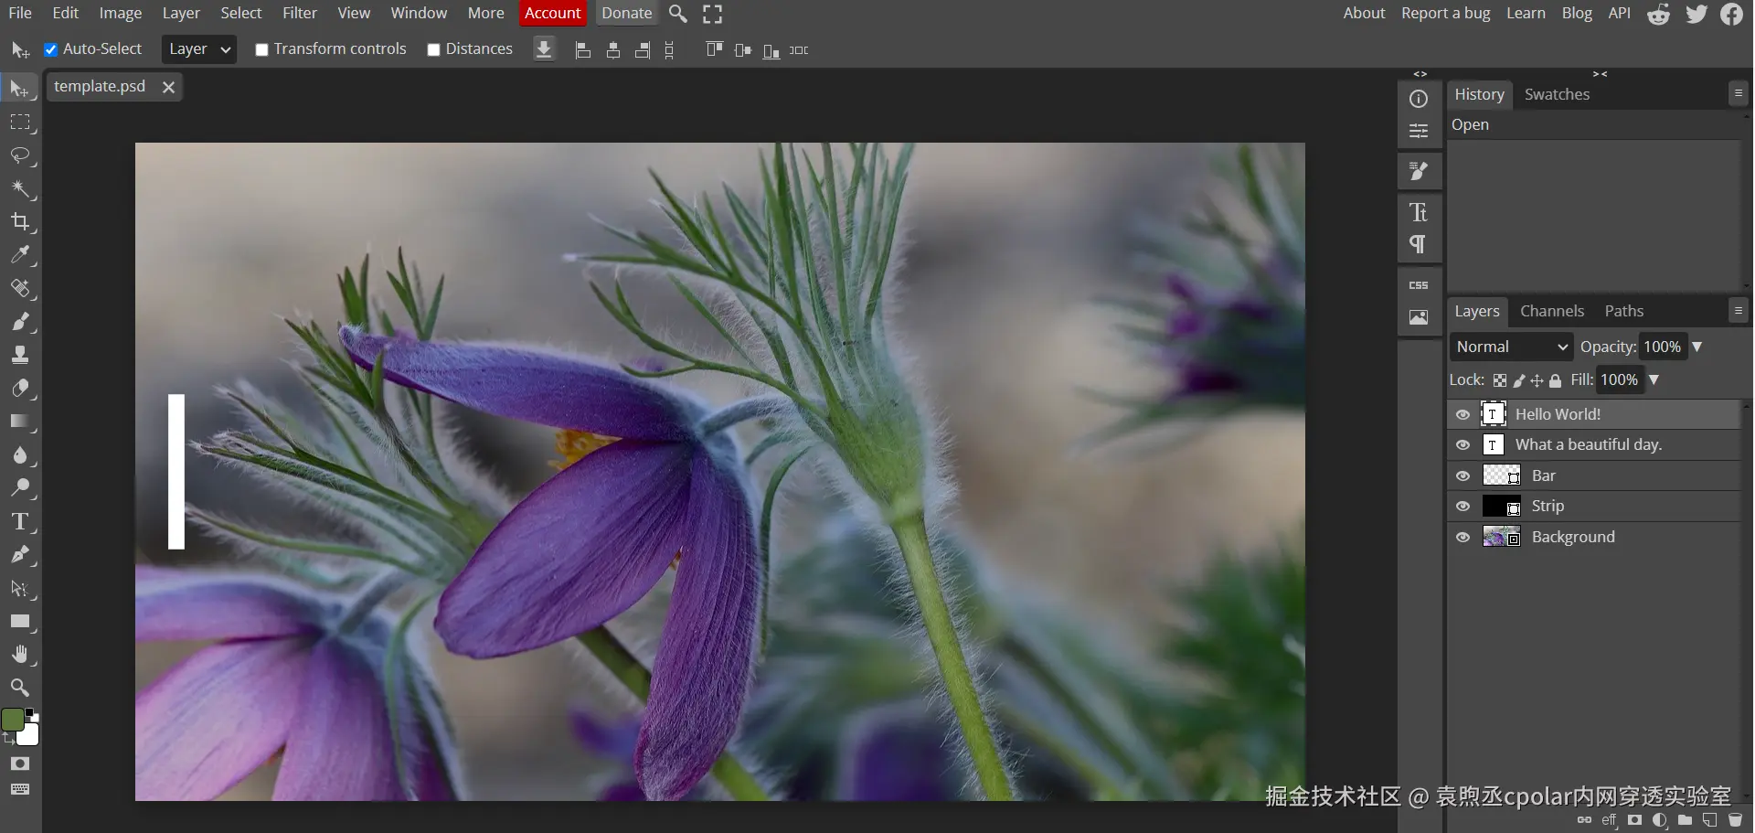Select the Crop tool
The height and width of the screenshot is (833, 1755).
20,222
